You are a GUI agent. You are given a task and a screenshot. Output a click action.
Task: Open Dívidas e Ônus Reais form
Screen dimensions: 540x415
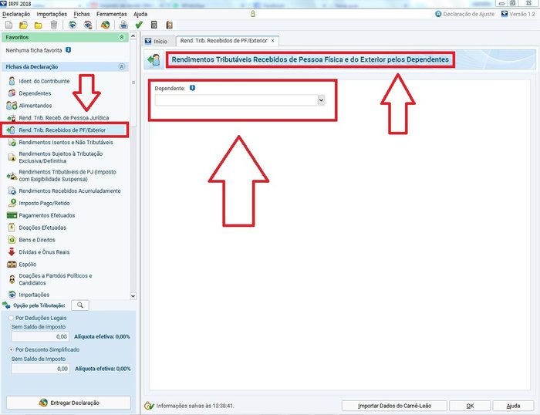click(44, 251)
